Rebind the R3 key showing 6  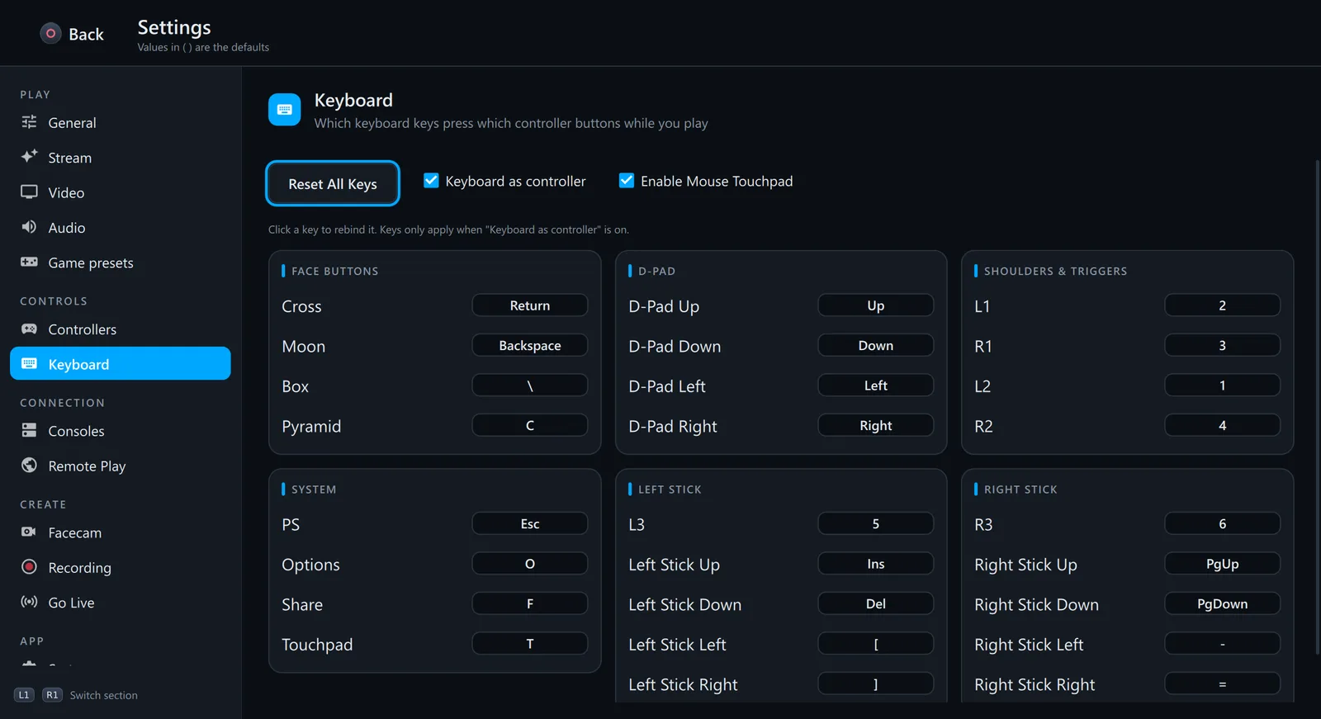1223,523
